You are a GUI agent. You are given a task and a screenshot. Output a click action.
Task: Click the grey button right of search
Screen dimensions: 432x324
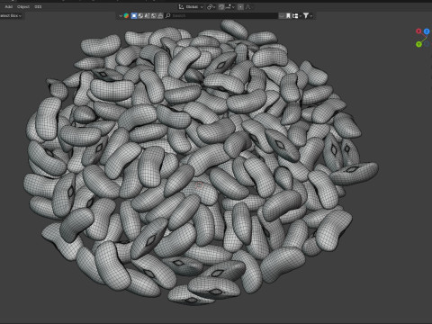282,15
